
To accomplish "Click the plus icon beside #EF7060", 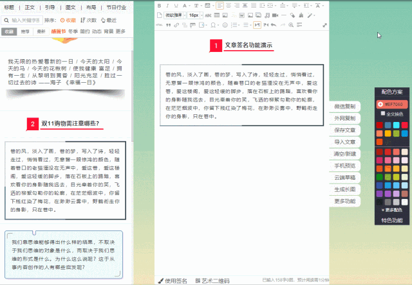I will pos(380,104).
